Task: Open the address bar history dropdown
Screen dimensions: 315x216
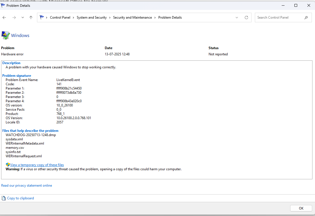Action: pos(237,18)
